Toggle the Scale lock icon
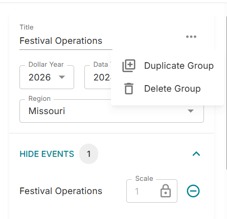 coord(166,191)
